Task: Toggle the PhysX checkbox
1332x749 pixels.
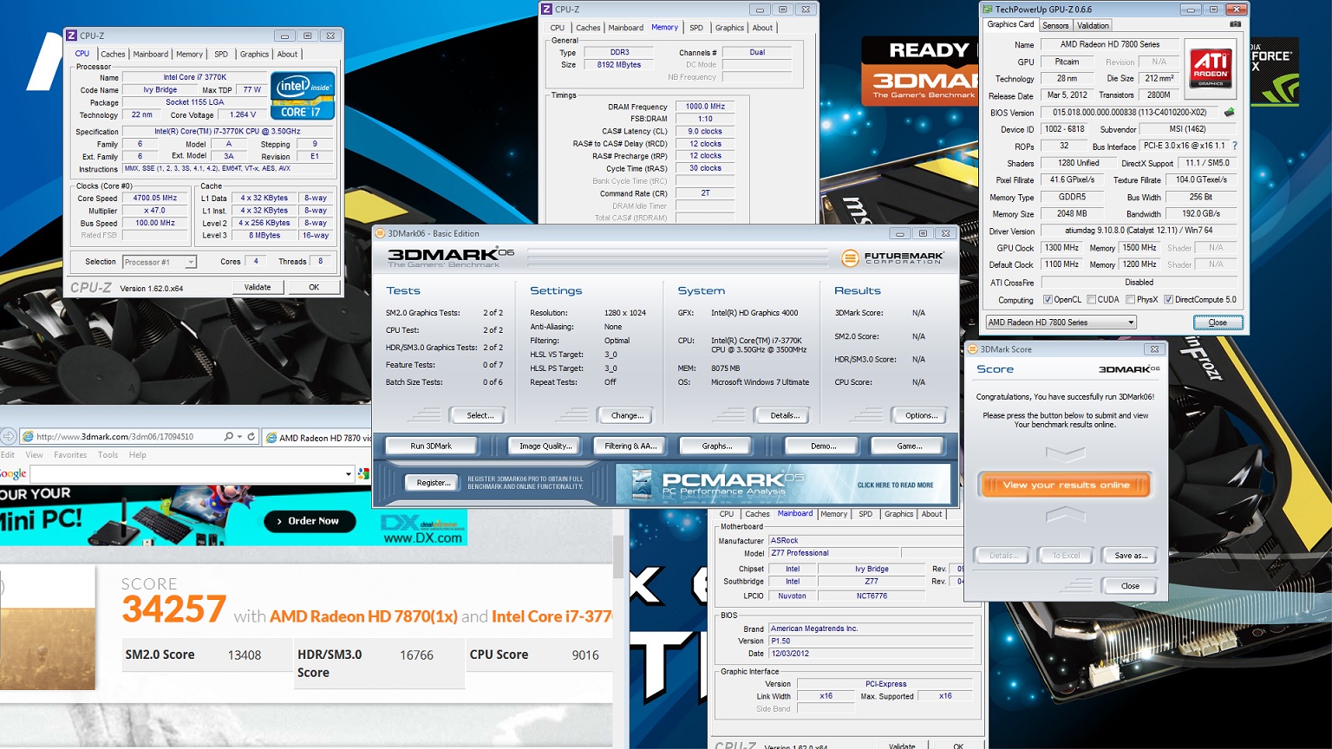Action: click(x=1130, y=300)
